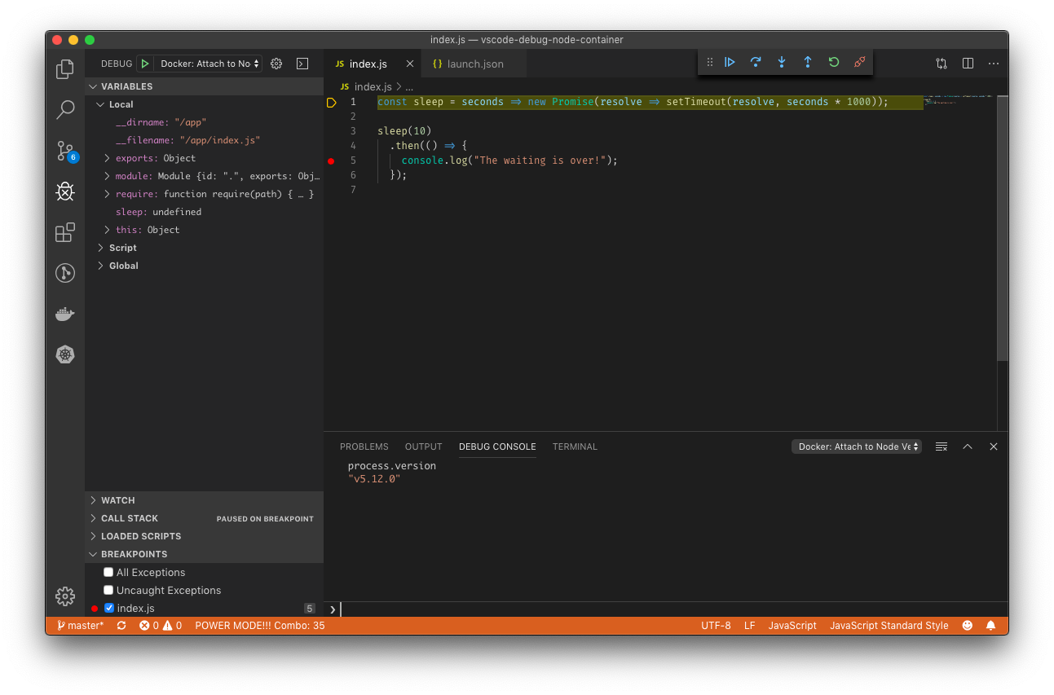Open the TERMINAL panel tab

point(575,446)
